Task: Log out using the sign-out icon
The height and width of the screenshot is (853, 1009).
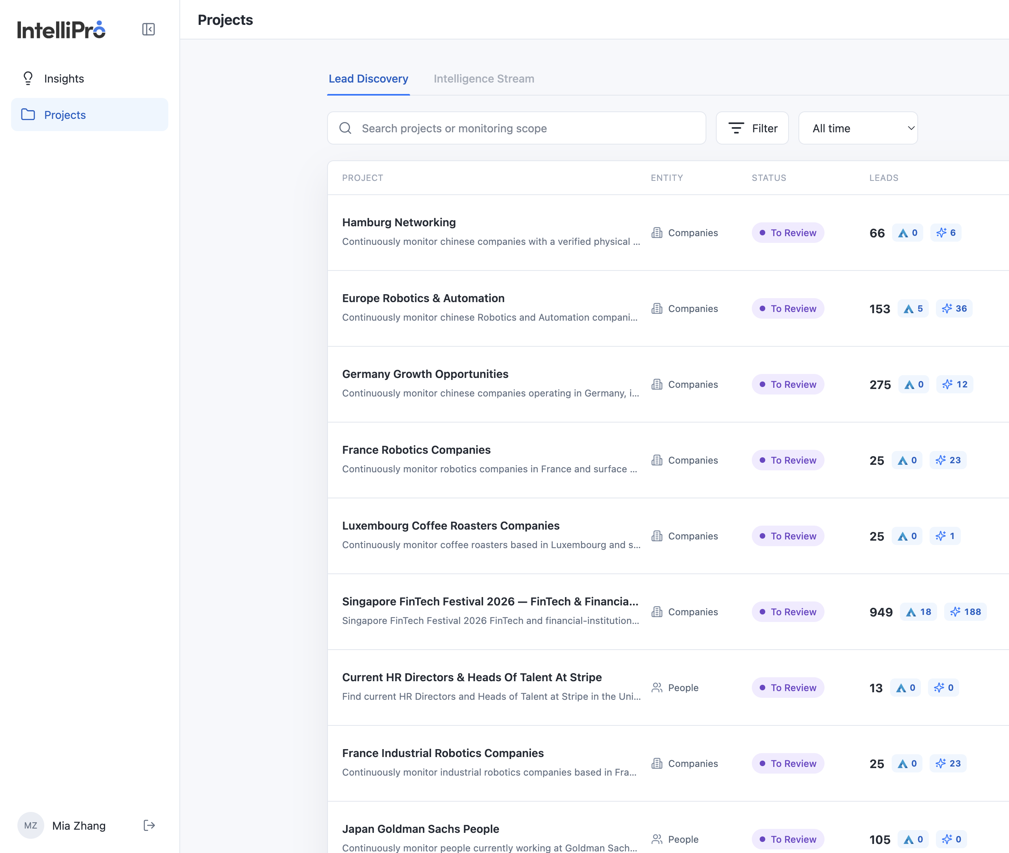Action: click(149, 825)
